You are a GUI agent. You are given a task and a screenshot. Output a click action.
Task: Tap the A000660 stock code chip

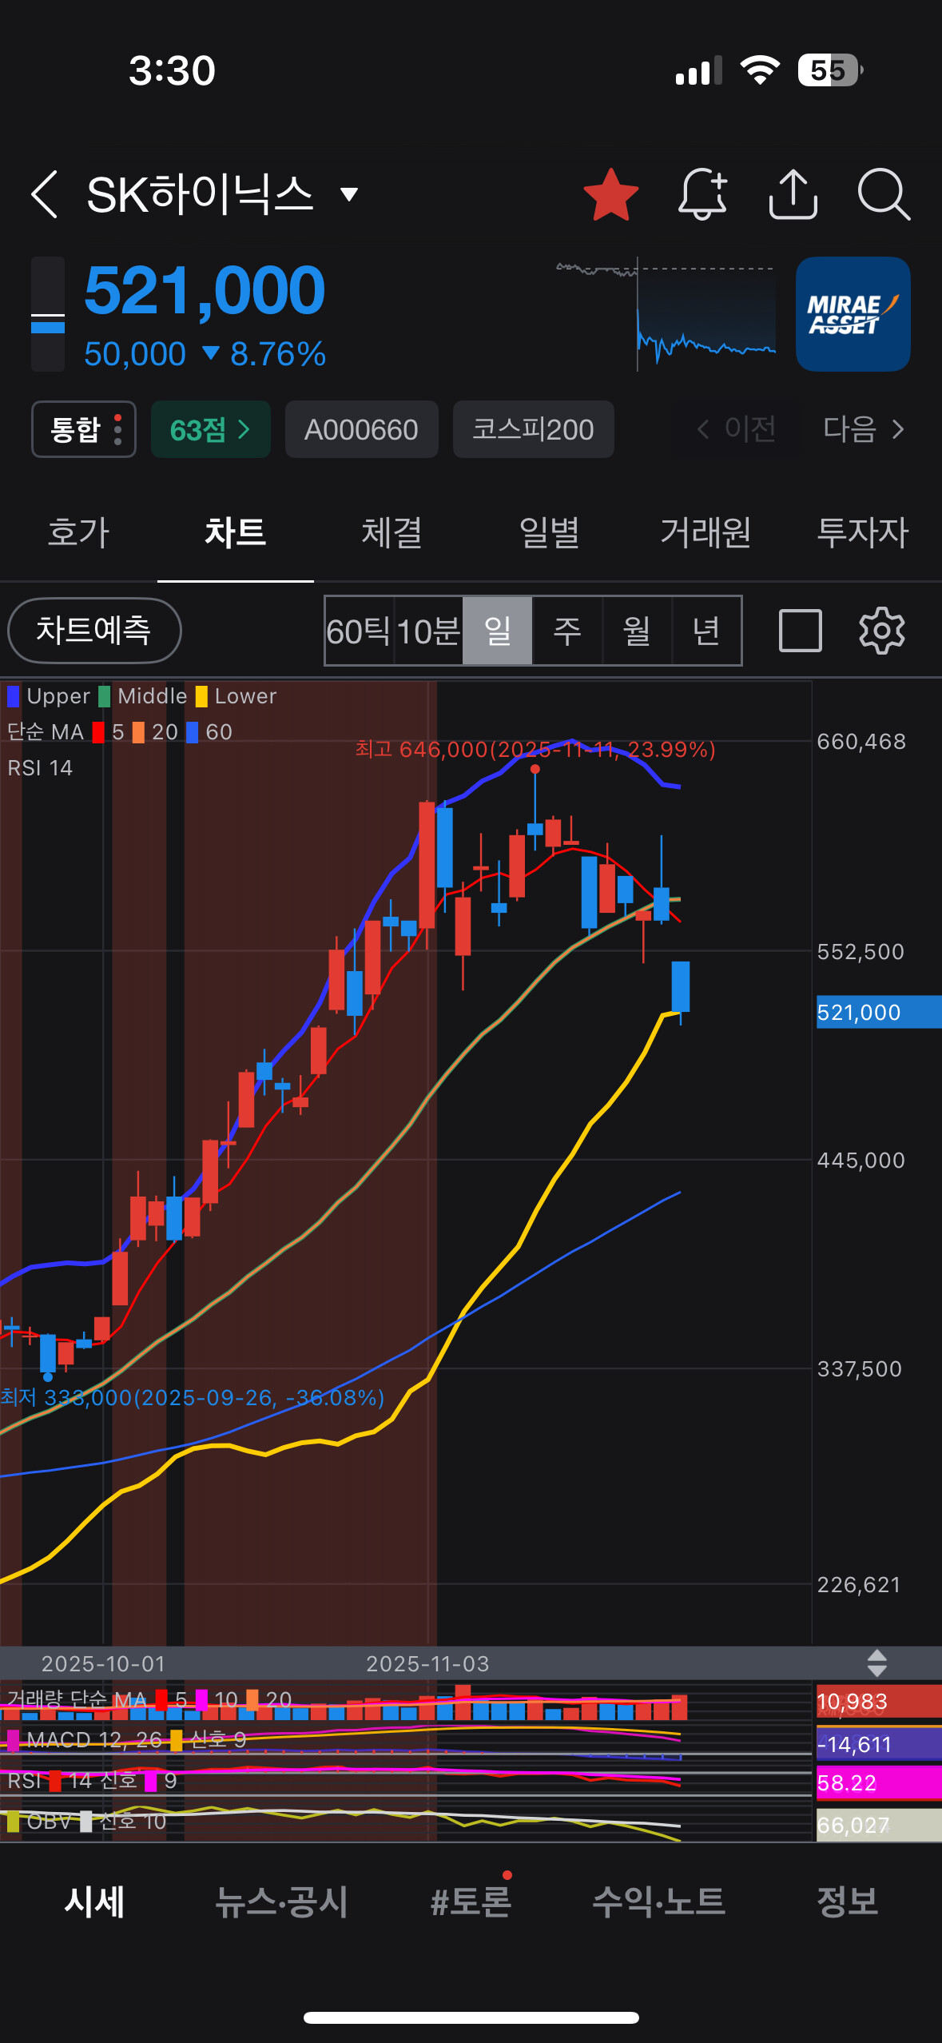[x=361, y=429]
